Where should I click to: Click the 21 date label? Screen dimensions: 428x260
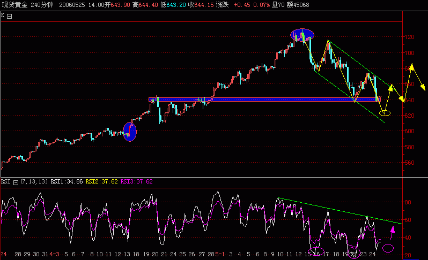click(164, 255)
